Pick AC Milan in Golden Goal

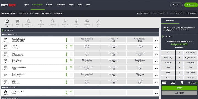[168, 63]
